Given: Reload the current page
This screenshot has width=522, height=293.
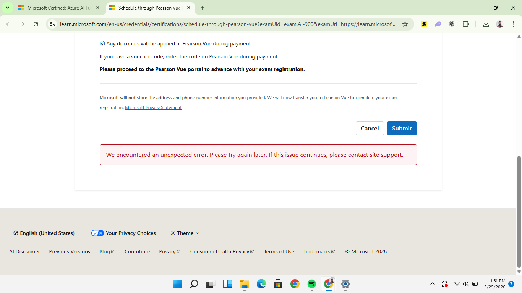Looking at the screenshot, I should pos(36,24).
